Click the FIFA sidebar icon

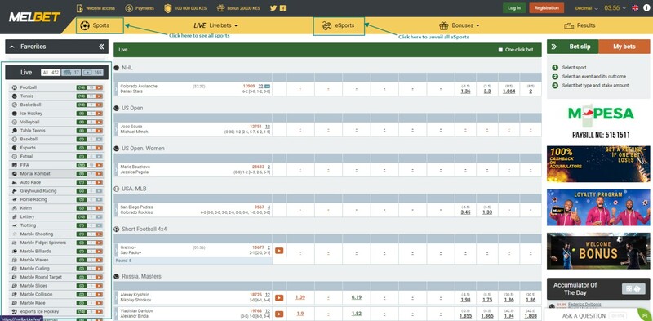click(x=15, y=165)
